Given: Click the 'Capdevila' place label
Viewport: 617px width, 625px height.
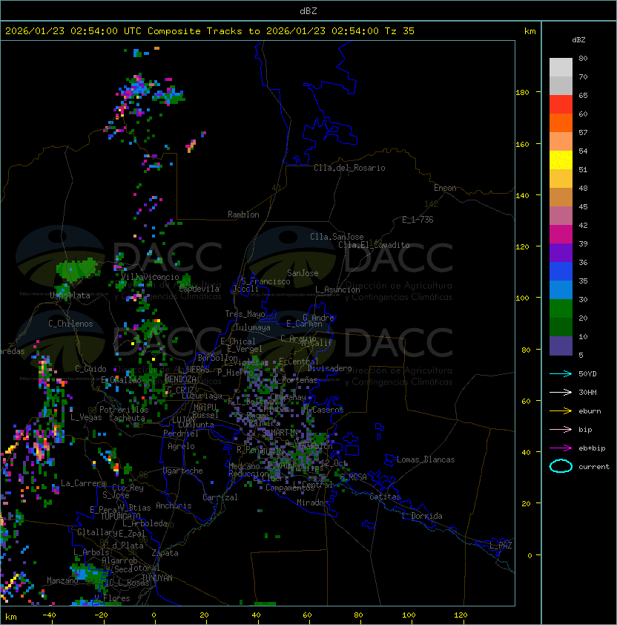Looking at the screenshot, I should (199, 289).
